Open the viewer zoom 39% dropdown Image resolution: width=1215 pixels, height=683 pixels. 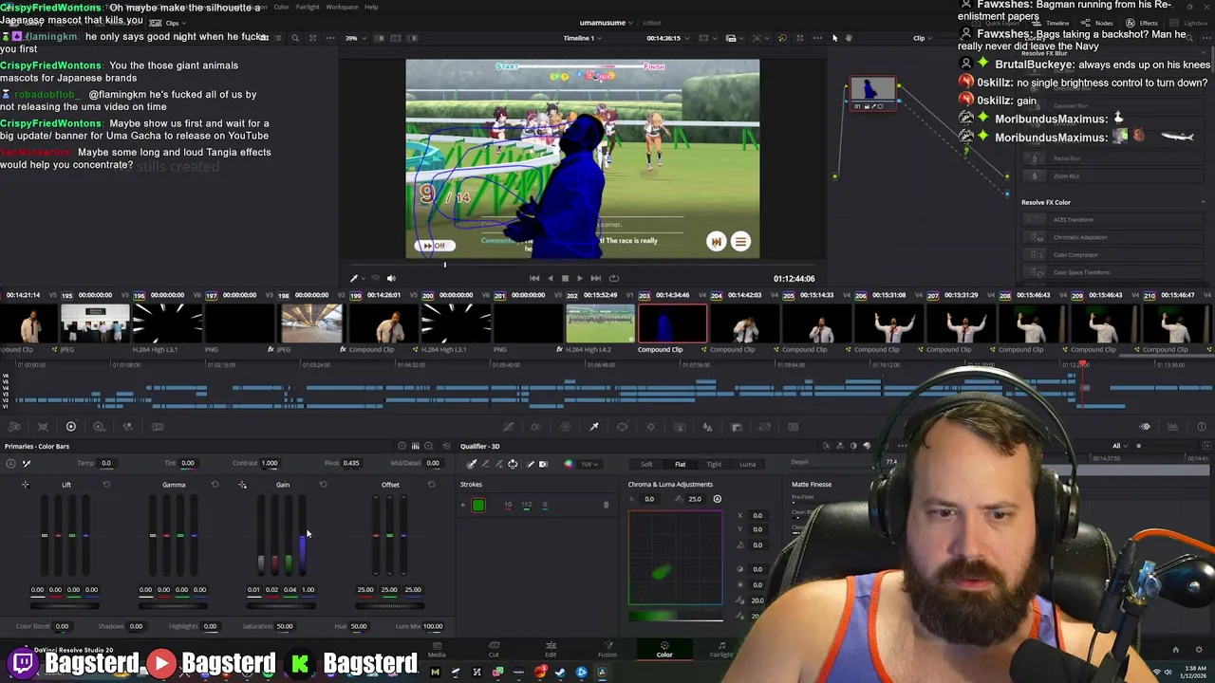pyautogui.click(x=355, y=38)
